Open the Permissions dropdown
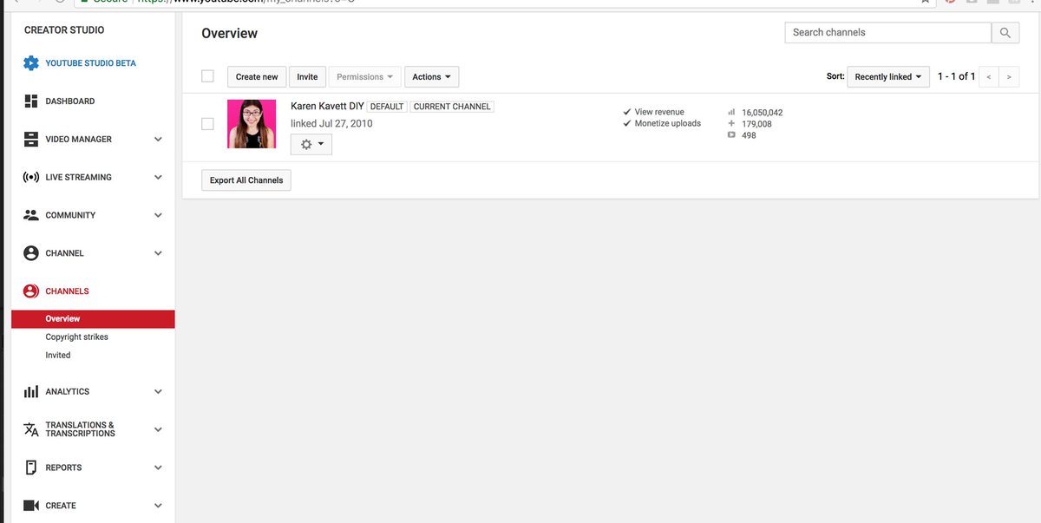This screenshot has height=523, width=1041. (x=365, y=77)
